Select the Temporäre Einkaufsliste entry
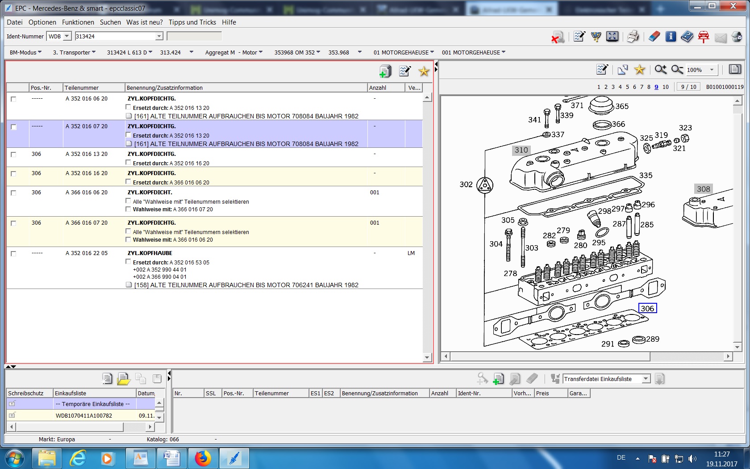The width and height of the screenshot is (750, 469). pos(92,404)
